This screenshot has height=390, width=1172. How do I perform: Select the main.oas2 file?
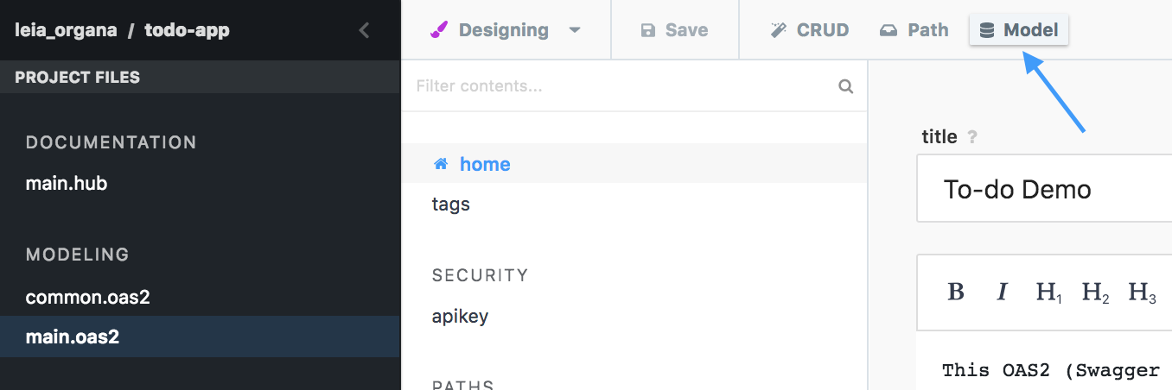73,337
